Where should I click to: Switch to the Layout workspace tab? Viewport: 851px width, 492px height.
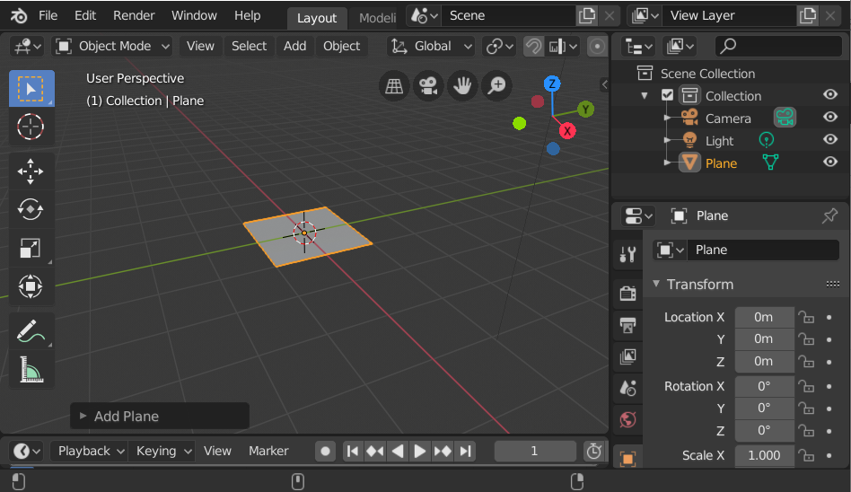(x=316, y=18)
